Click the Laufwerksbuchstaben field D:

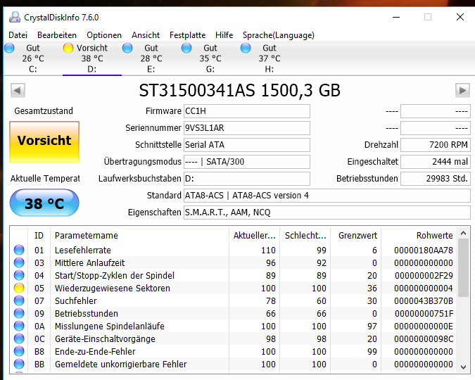click(x=247, y=179)
